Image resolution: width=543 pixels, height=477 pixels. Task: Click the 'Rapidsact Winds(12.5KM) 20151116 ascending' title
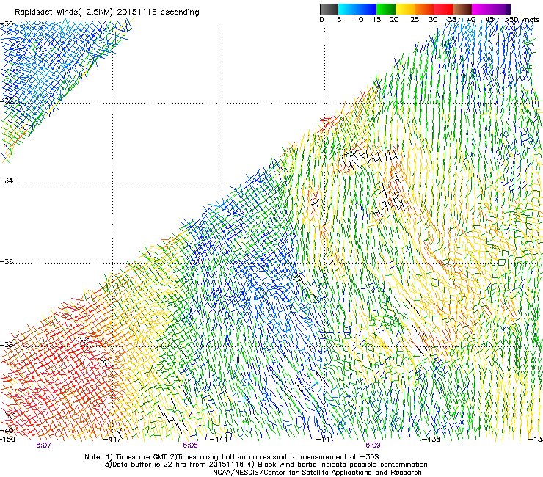click(107, 12)
